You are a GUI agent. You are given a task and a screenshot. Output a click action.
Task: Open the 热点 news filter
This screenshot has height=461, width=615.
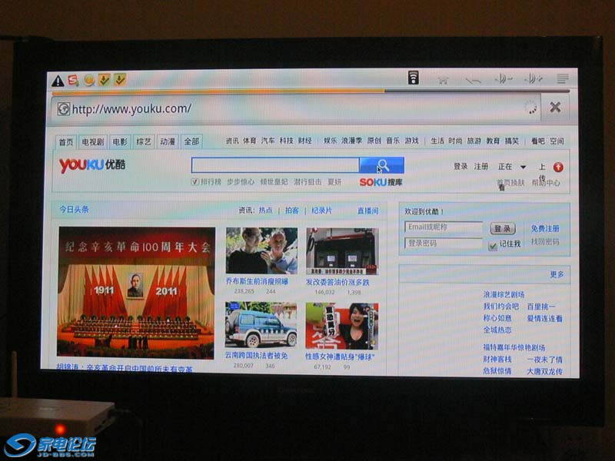265,211
